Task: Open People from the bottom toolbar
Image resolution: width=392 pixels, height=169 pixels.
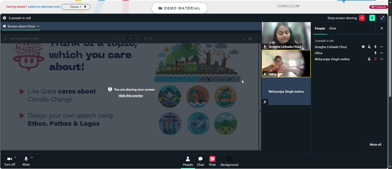Action: tap(188, 161)
